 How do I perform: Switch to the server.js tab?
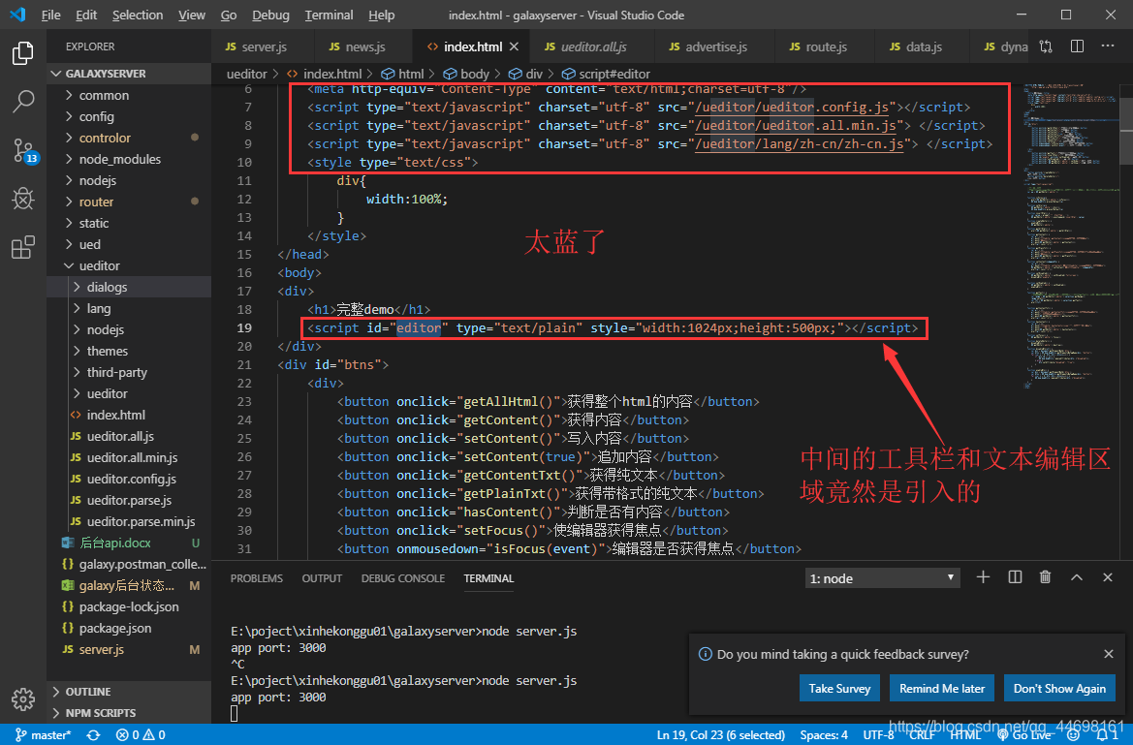[263, 47]
